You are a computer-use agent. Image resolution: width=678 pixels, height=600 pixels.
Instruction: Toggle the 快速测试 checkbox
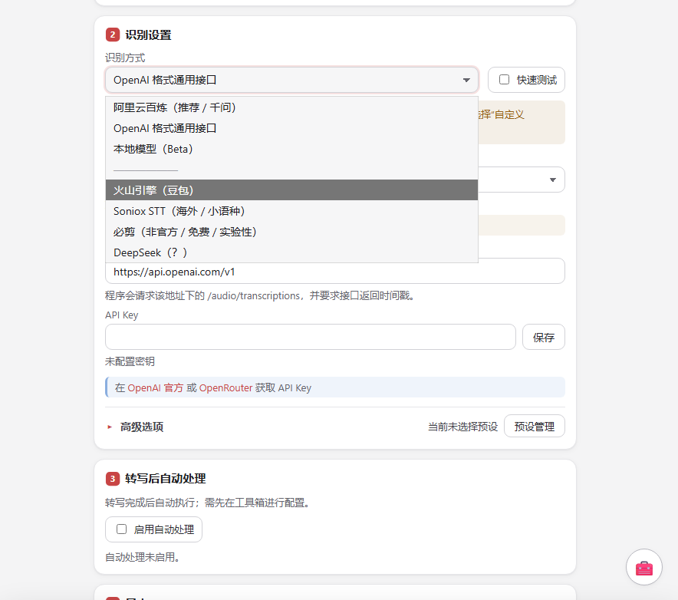pos(504,80)
